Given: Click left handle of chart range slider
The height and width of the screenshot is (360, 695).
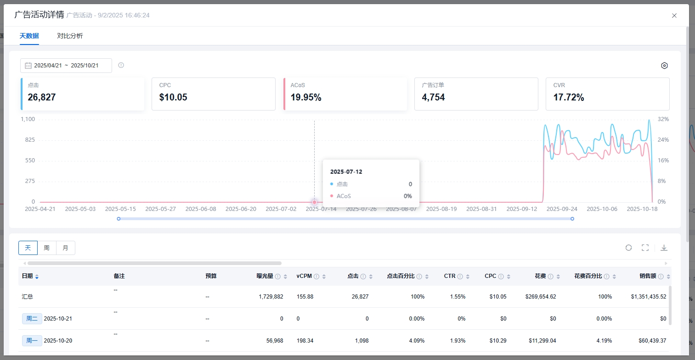Looking at the screenshot, I should 119,219.
